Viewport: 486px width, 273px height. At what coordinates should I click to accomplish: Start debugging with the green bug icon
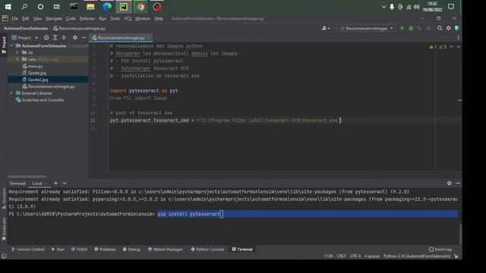point(411,28)
